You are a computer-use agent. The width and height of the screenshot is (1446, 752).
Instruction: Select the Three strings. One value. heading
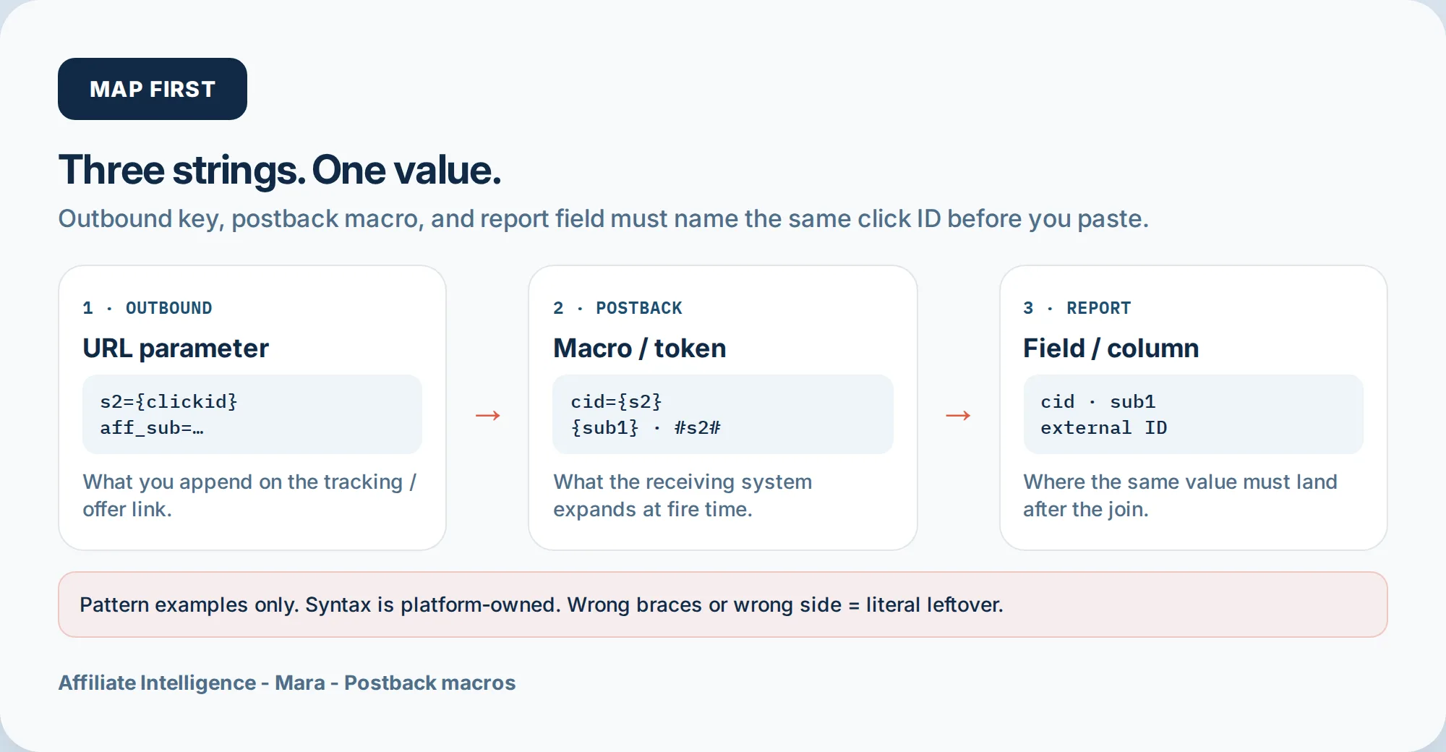(280, 170)
